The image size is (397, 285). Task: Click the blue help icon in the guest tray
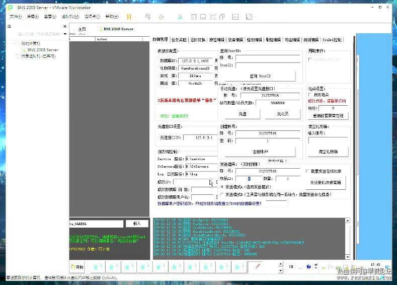click(308, 266)
